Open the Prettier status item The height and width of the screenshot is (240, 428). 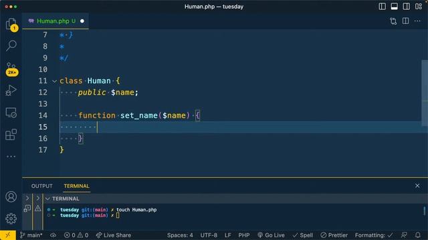334,235
